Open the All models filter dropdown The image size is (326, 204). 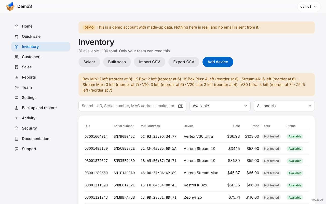click(x=284, y=106)
